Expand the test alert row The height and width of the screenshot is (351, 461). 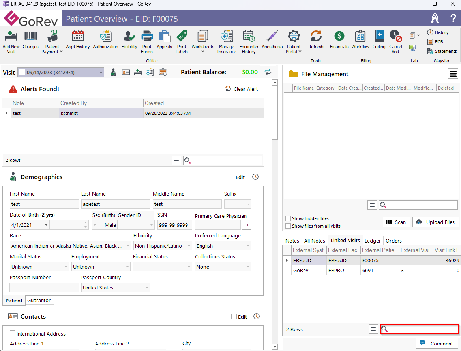point(6,113)
